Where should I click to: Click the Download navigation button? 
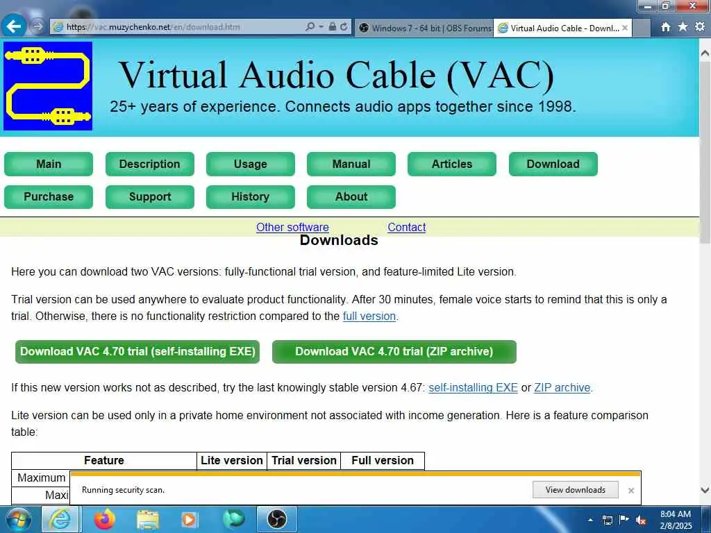(553, 164)
